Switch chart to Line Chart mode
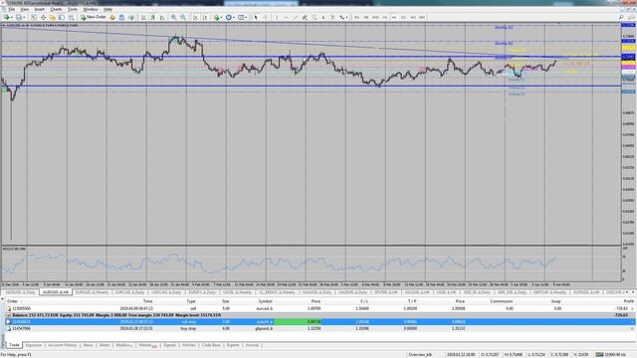The image size is (637, 358). pos(162,18)
